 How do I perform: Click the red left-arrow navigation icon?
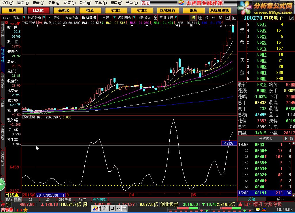click(17, 210)
